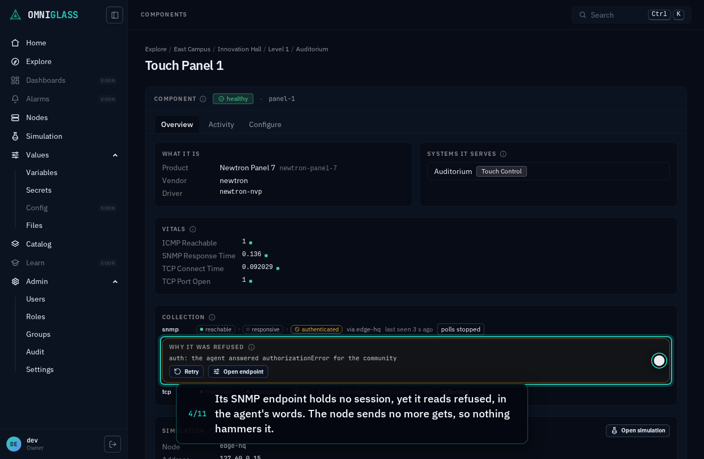The height and width of the screenshot is (459, 704).
Task: Open Variables under Values
Action: [42, 172]
